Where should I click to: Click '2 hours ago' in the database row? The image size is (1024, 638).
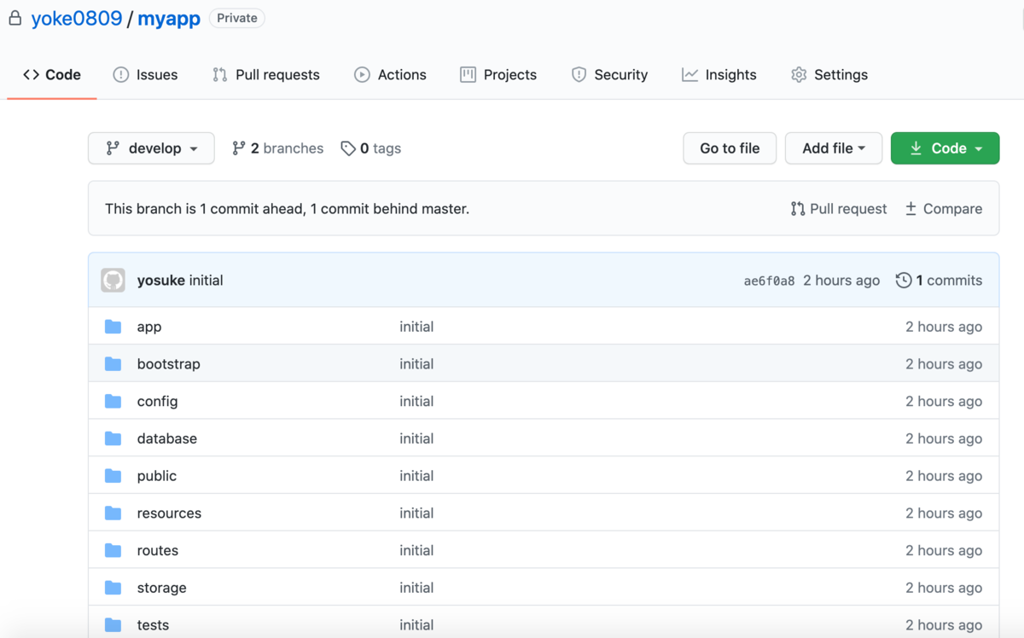(x=944, y=438)
